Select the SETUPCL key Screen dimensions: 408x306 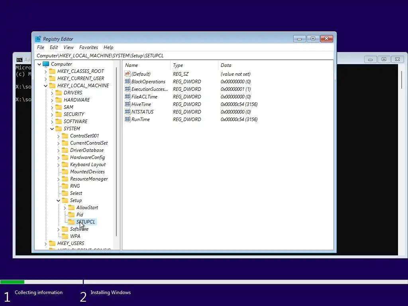[86, 222]
